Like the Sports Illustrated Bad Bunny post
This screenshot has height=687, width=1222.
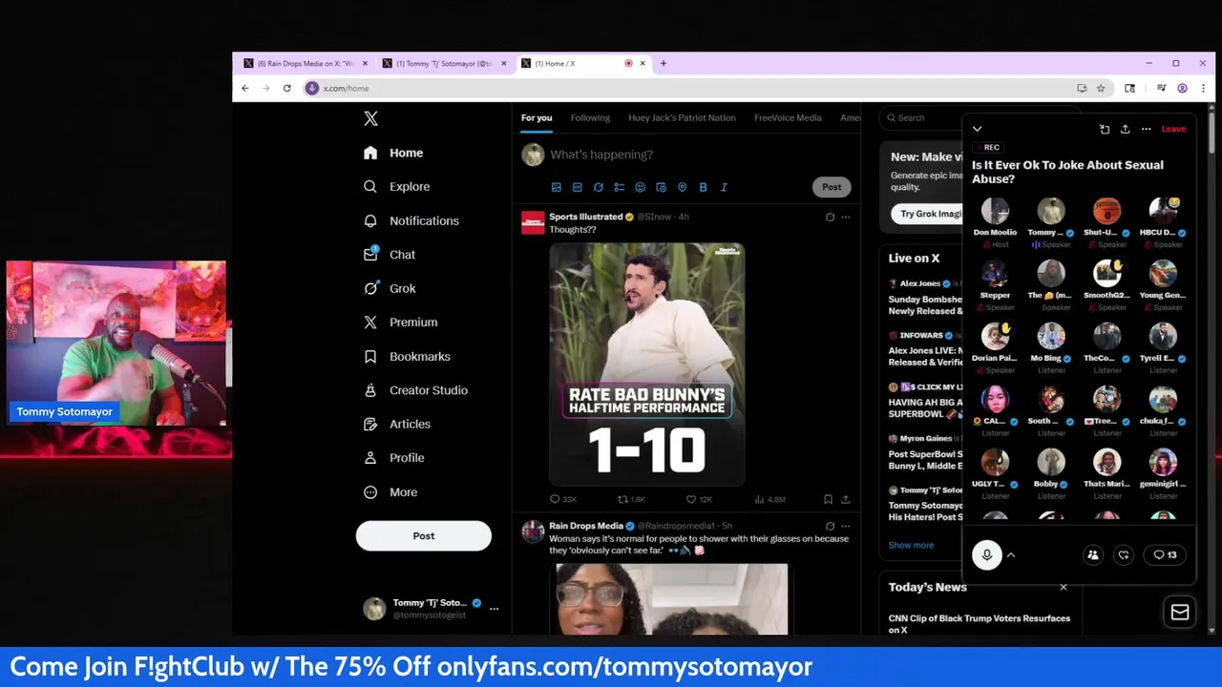[x=699, y=499]
